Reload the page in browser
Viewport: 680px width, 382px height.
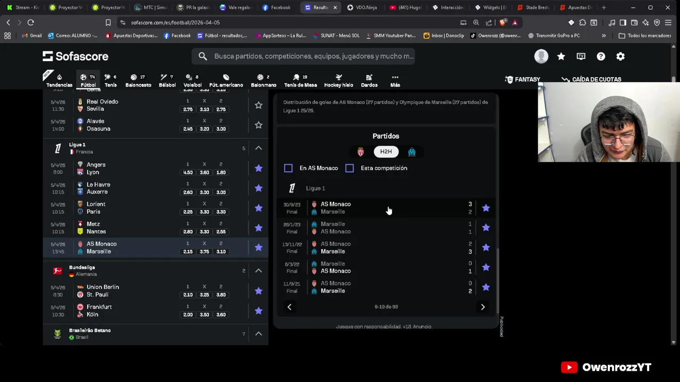point(31,22)
